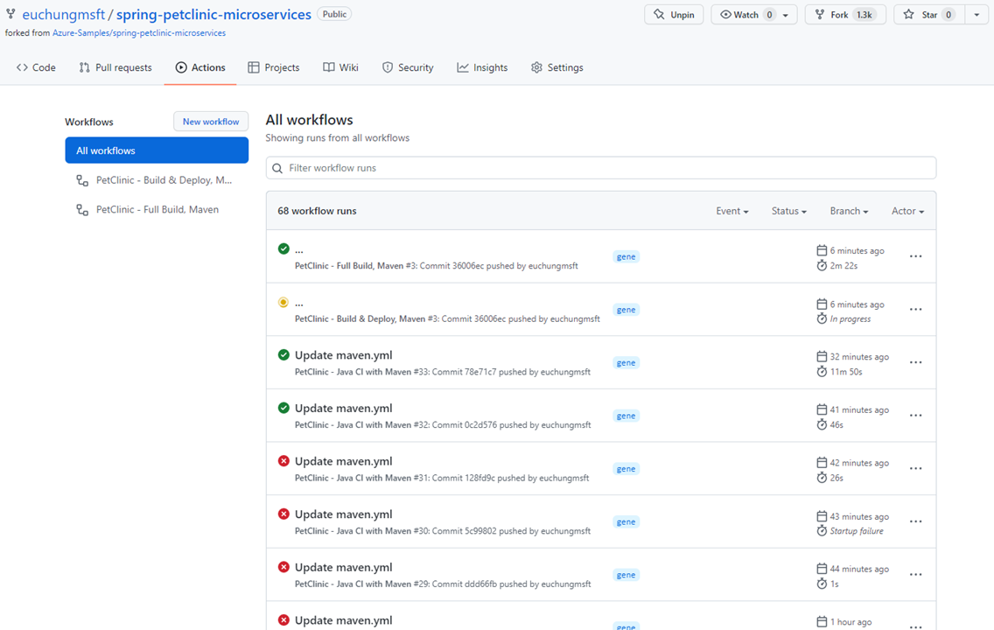Screen dimensions: 994x630
Task: Click the "68 workflow runs" heading text
Action: tap(317, 211)
